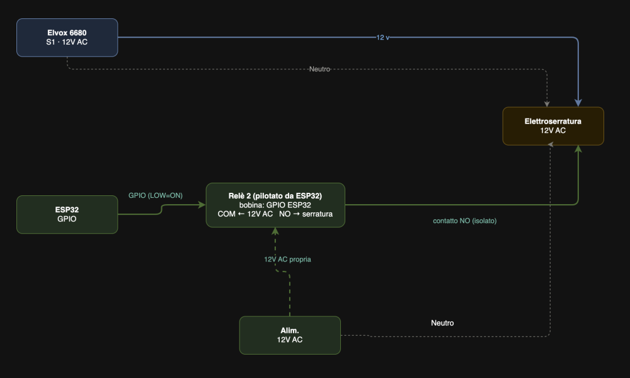Click the "12V AC propria" label
Screen dimensions: 630x378
coord(287,259)
